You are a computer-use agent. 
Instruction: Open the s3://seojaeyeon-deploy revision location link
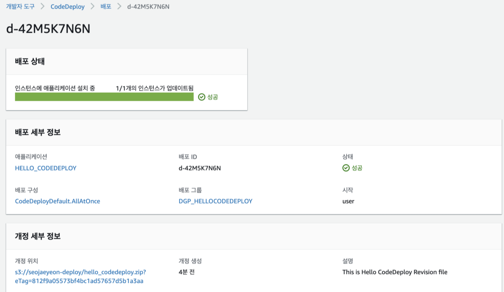80,276
